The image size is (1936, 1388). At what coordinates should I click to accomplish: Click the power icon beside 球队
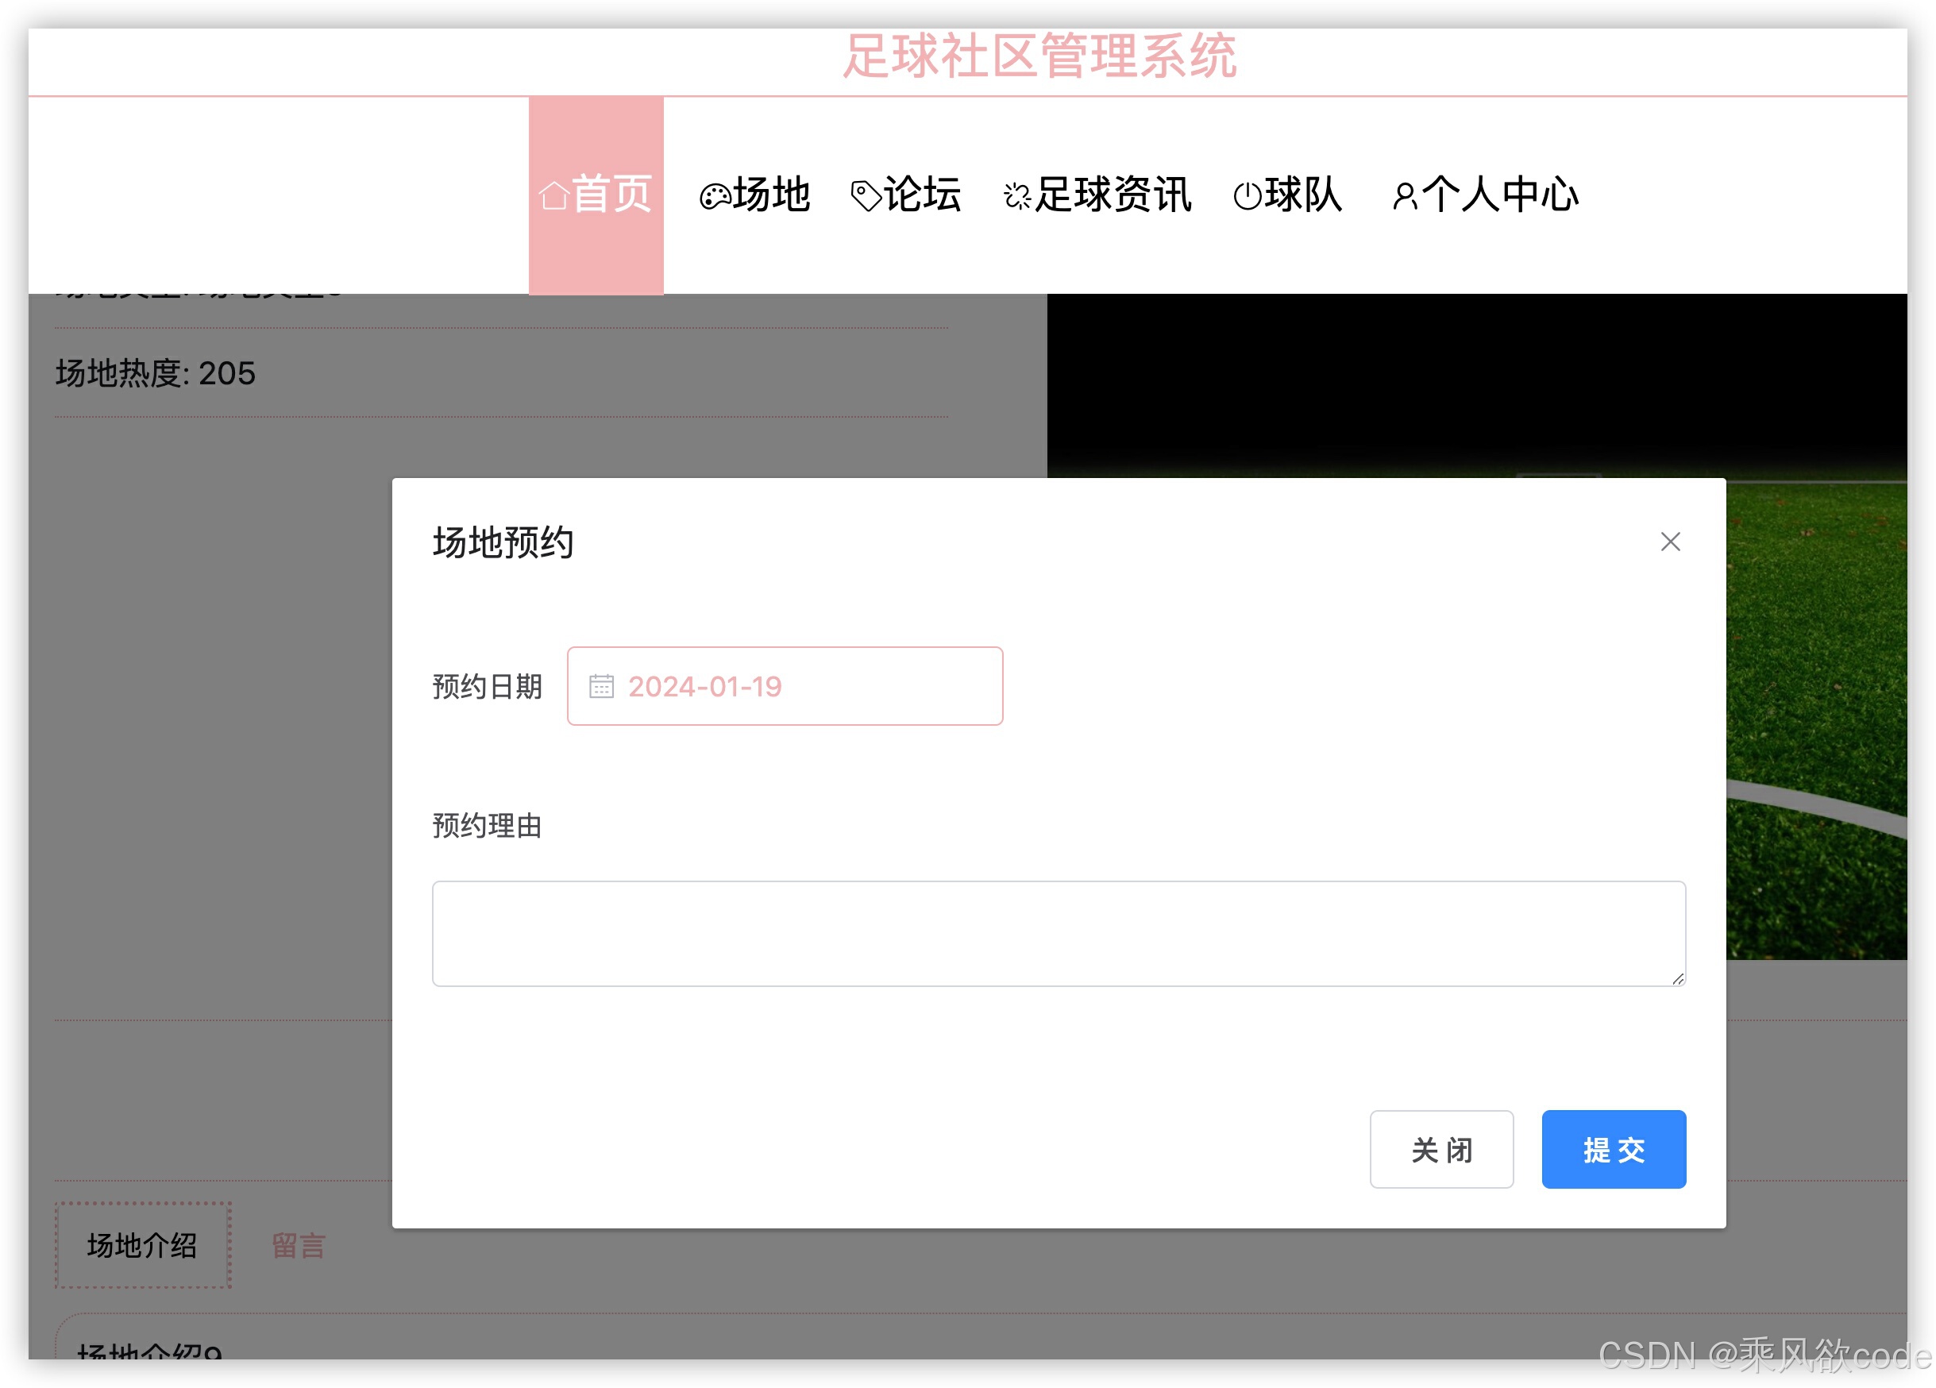click(1249, 195)
